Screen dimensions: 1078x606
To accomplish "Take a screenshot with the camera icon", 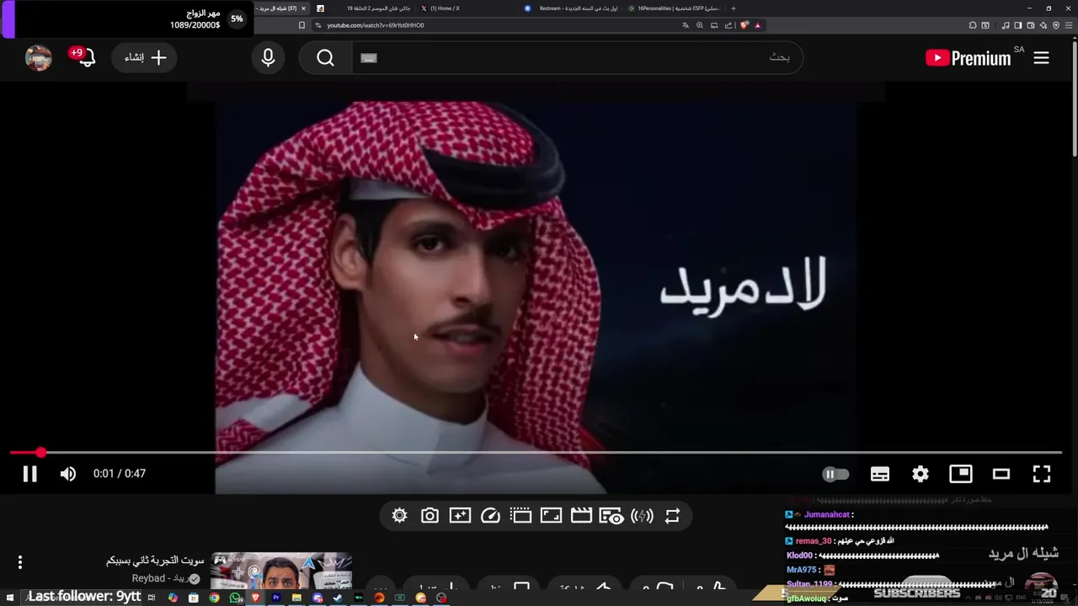I will coord(430,516).
